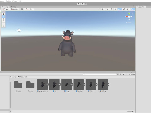The height and width of the screenshot is (113, 151).
Task: Select the Hand view tool
Action: (3, 14)
